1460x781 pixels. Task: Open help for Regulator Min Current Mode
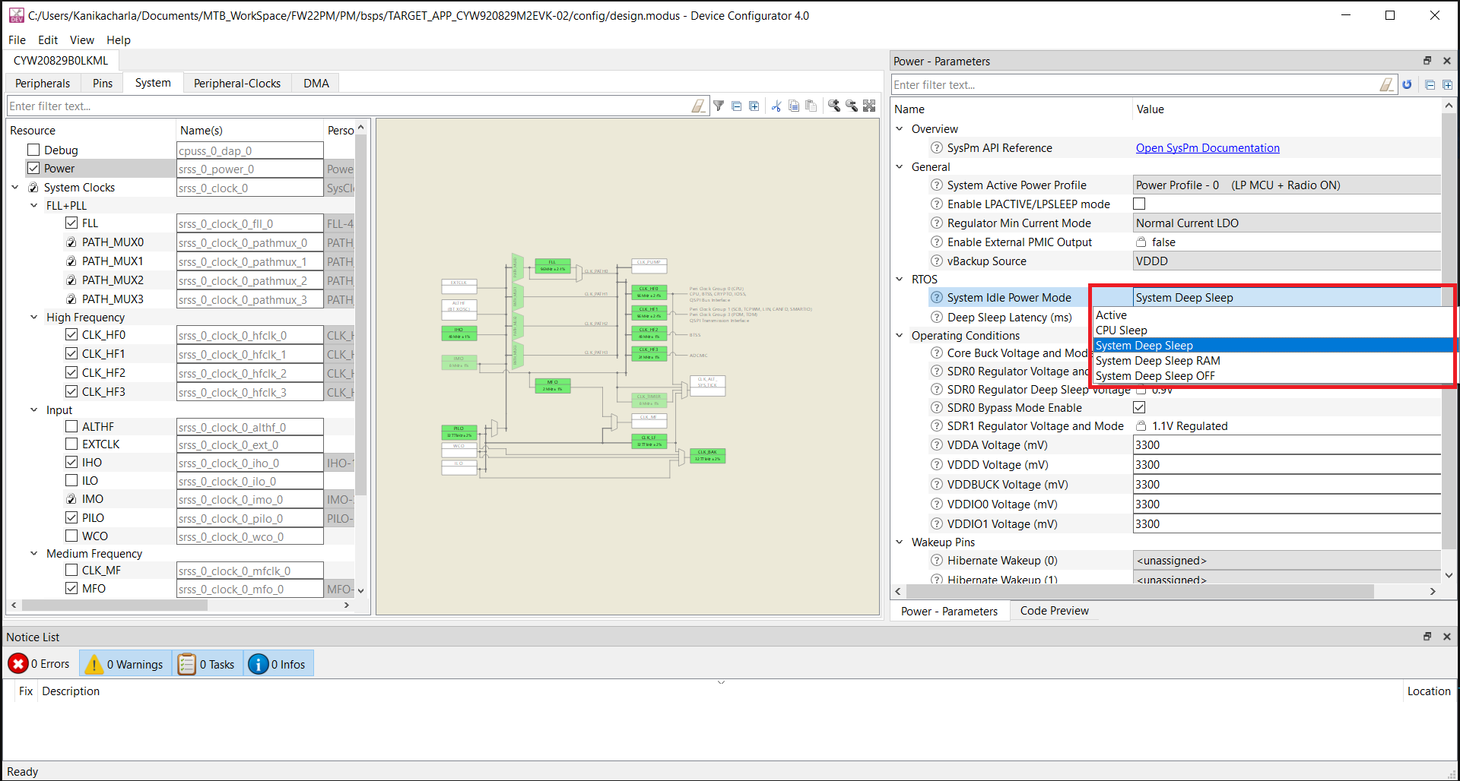click(x=937, y=223)
